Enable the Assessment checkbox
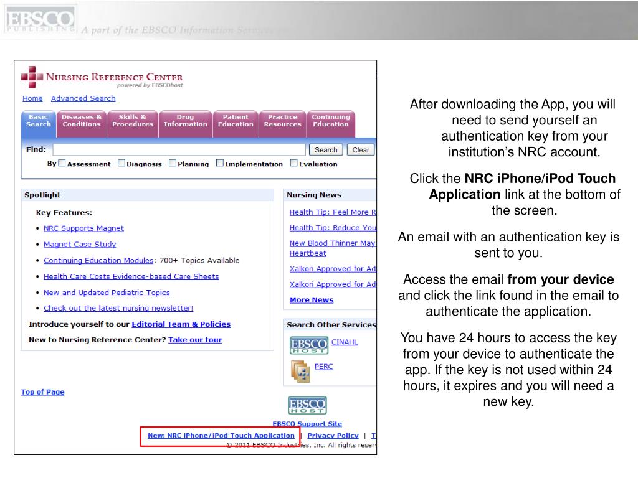The image size is (638, 478). (62, 163)
